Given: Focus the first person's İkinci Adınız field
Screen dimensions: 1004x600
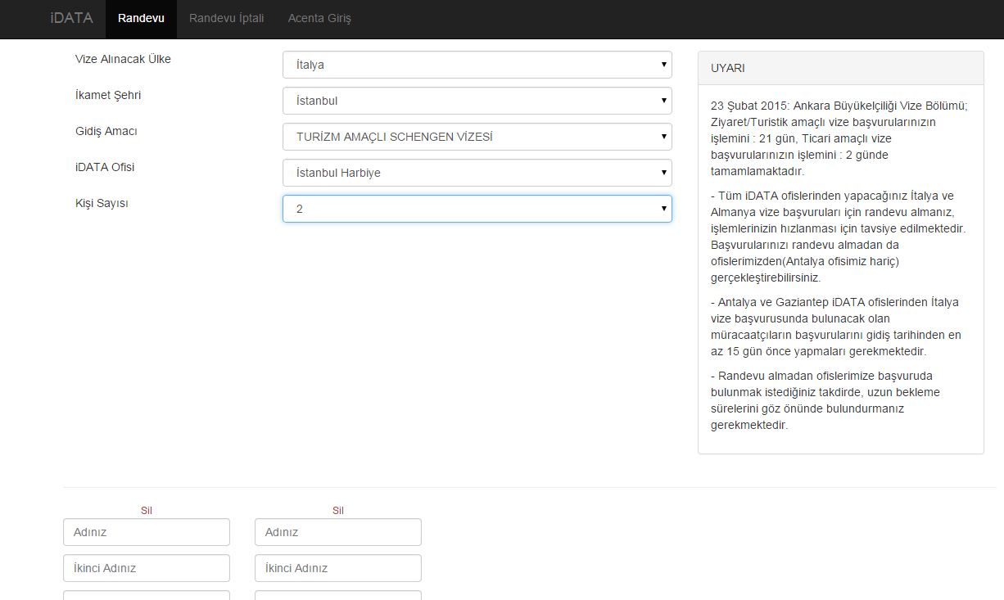Looking at the screenshot, I should [x=147, y=568].
